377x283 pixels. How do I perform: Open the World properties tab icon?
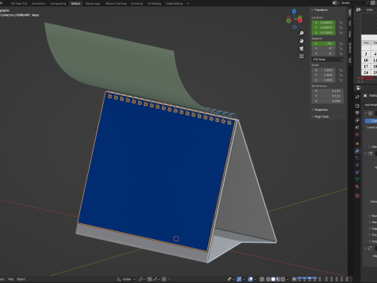(357, 134)
